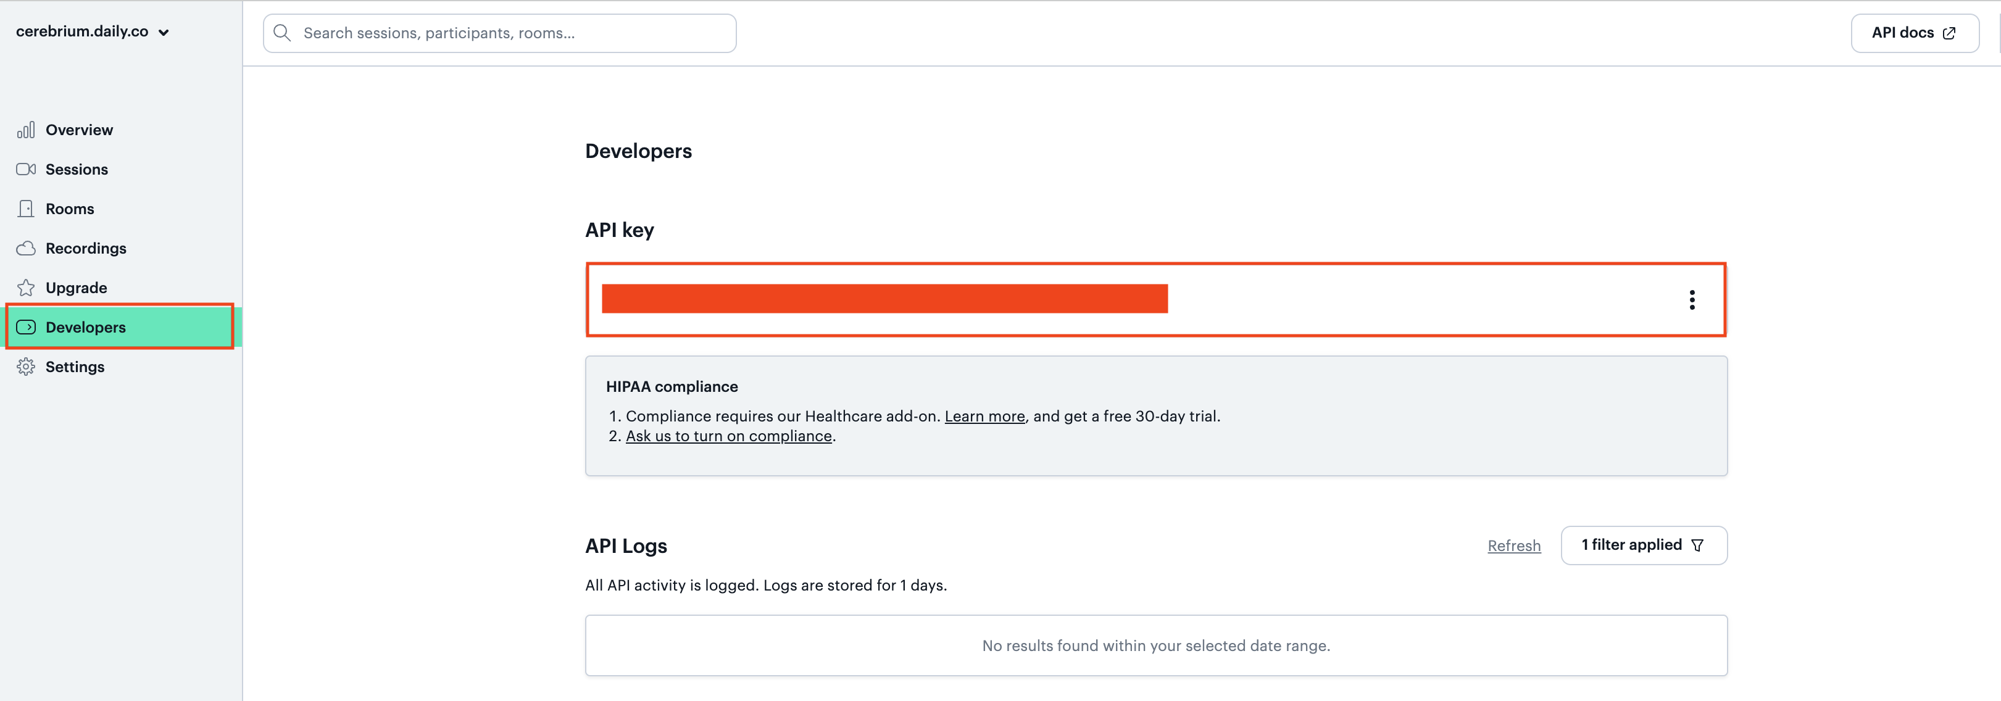
Task: Click the Rooms door icon
Action: pyautogui.click(x=26, y=209)
